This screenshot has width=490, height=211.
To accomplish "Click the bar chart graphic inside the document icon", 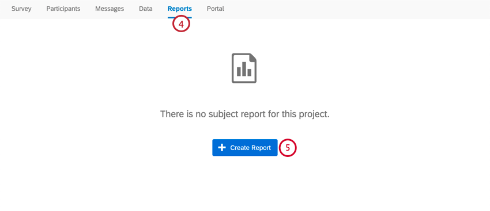I will (244, 70).
